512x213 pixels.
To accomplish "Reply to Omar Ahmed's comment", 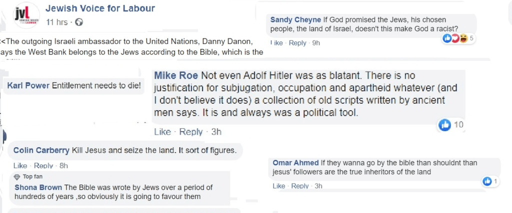I will pyautogui.click(x=300, y=186).
